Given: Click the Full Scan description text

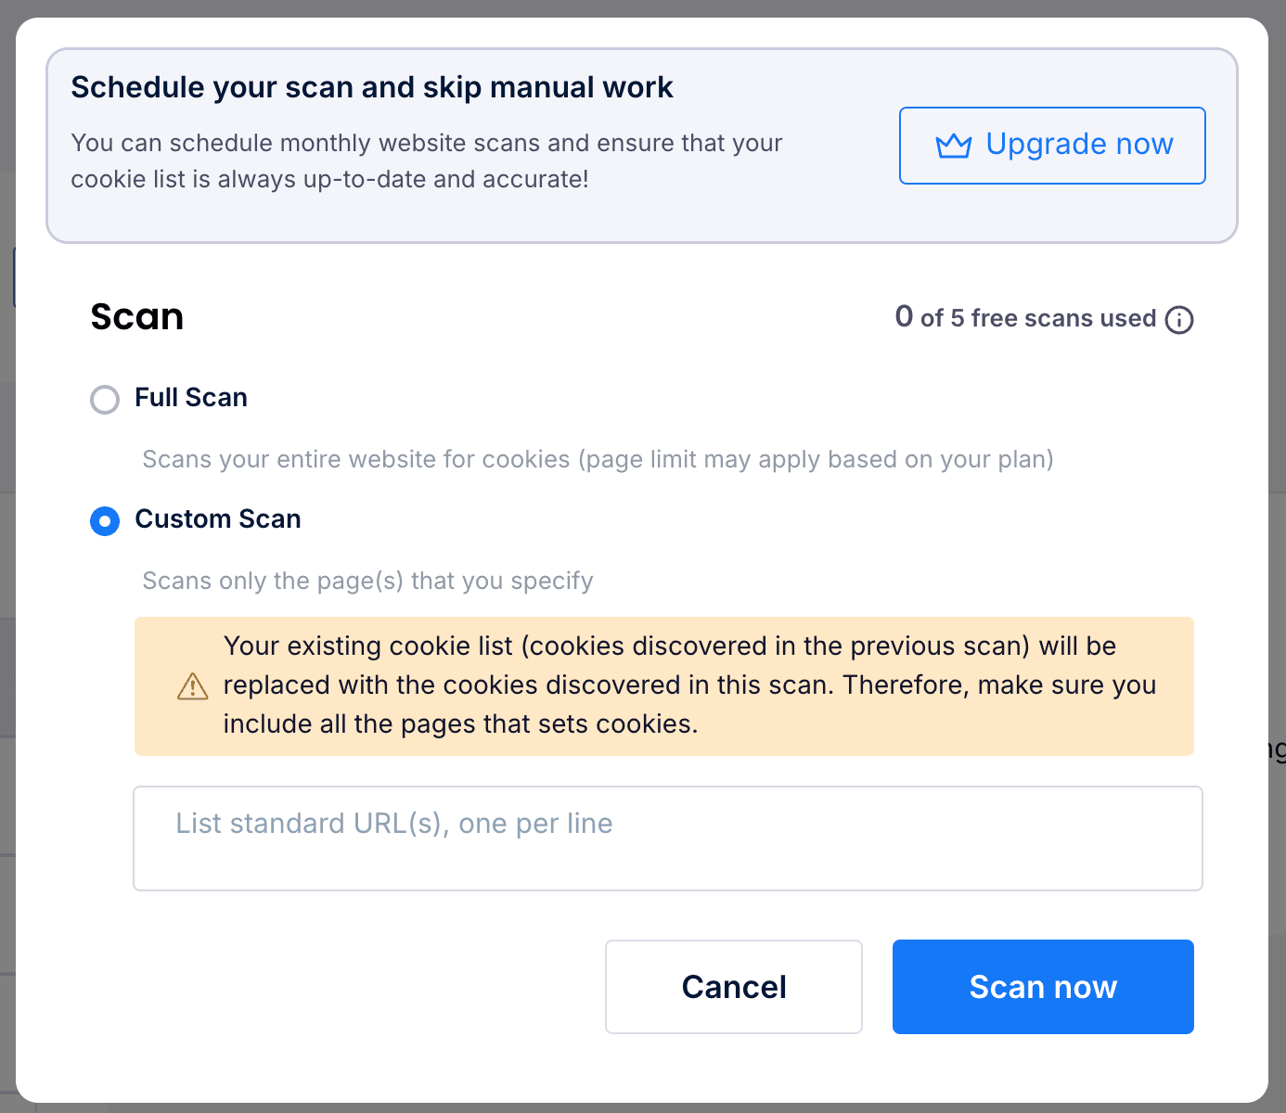Looking at the screenshot, I should (x=598, y=459).
